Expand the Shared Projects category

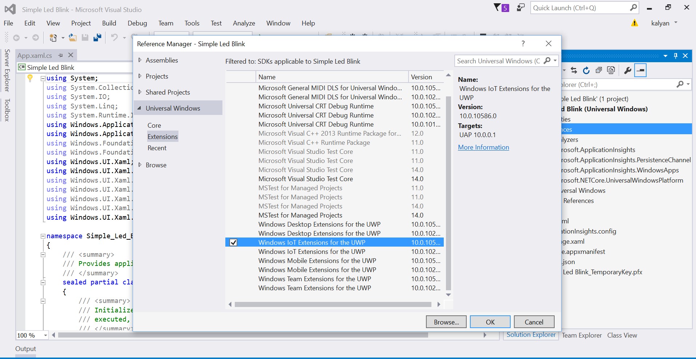(140, 92)
